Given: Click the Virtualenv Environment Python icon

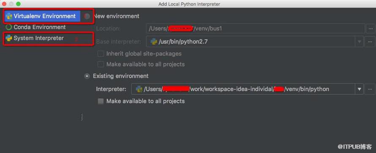Looking at the screenshot, I should coord(9,16).
